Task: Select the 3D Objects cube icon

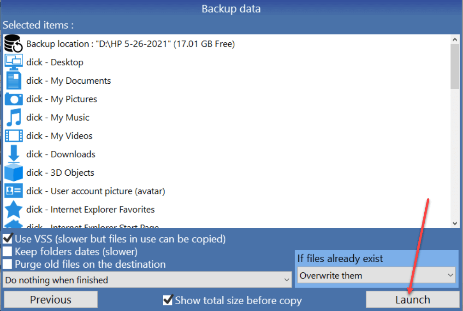Action: [13, 172]
